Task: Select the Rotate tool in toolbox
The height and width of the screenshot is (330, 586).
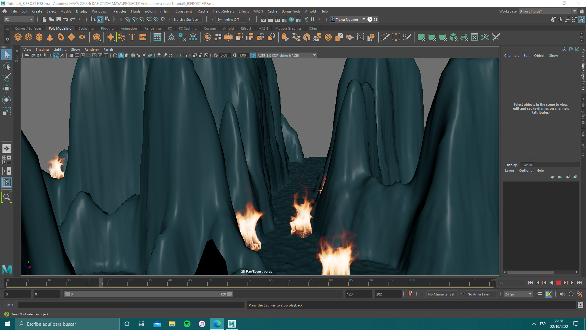Action: (x=7, y=100)
